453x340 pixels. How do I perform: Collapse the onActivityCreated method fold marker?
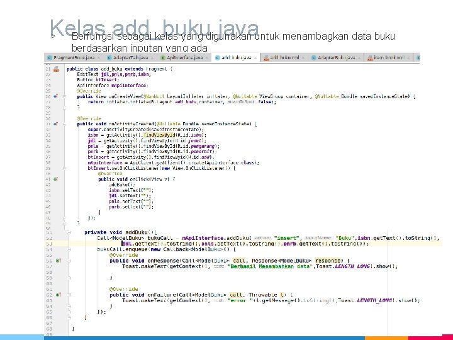coord(64,124)
